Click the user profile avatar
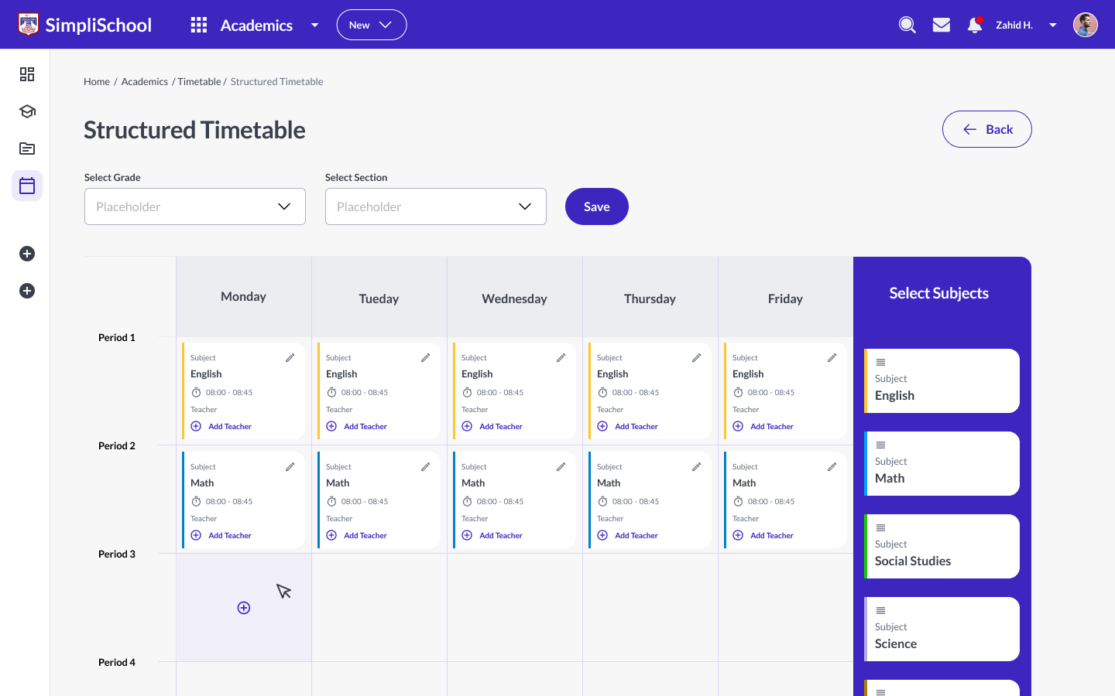Viewport: 1115px width, 696px height. point(1086,25)
